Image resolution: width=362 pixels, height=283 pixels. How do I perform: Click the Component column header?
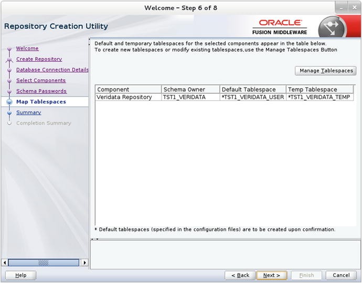(x=128, y=89)
